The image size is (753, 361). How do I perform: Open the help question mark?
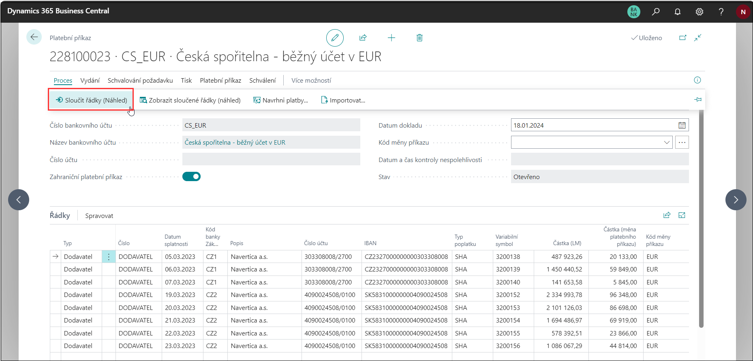pyautogui.click(x=721, y=12)
